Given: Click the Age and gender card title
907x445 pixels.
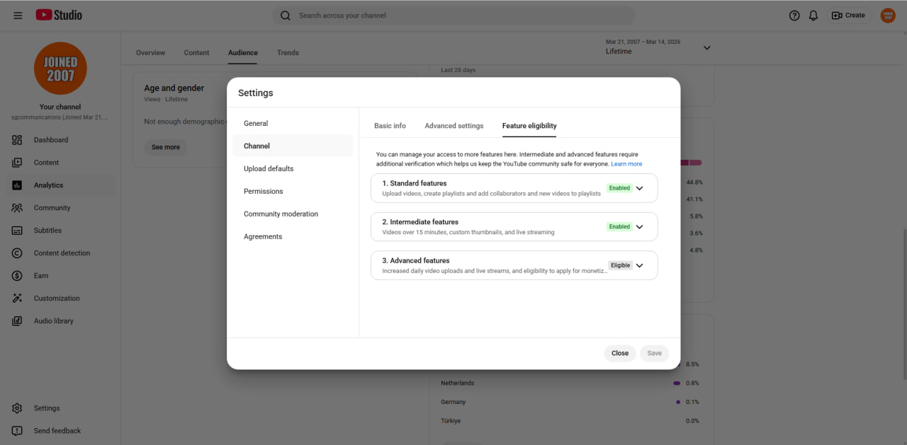Looking at the screenshot, I should click(x=174, y=88).
